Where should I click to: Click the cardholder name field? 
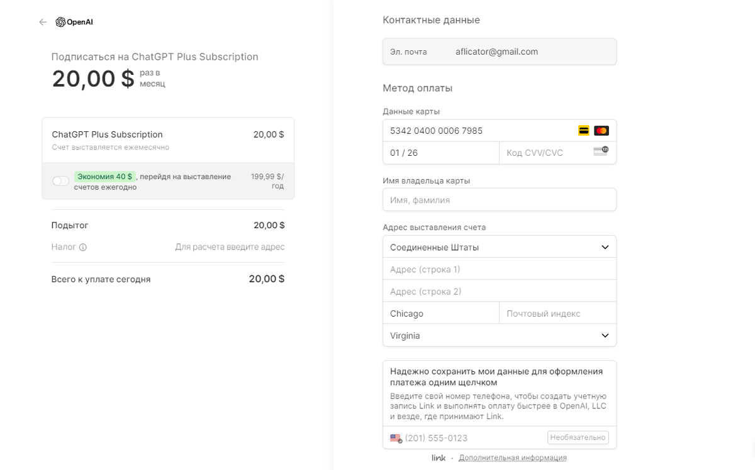500,200
